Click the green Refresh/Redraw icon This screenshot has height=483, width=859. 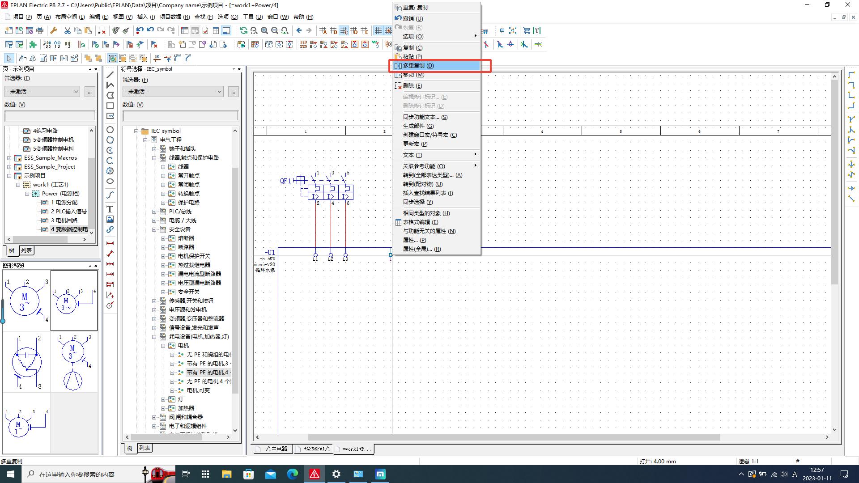[243, 30]
